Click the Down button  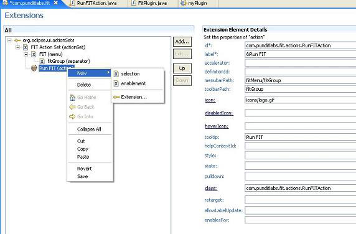click(x=182, y=80)
